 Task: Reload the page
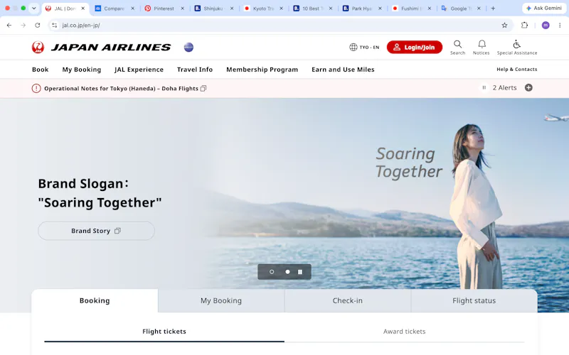tap(38, 25)
